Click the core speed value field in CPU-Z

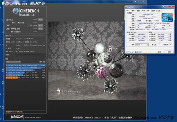(142, 34)
